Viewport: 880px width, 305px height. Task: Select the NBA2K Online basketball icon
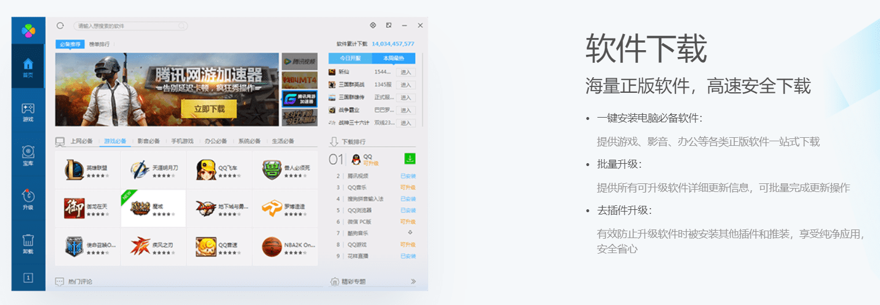click(272, 247)
